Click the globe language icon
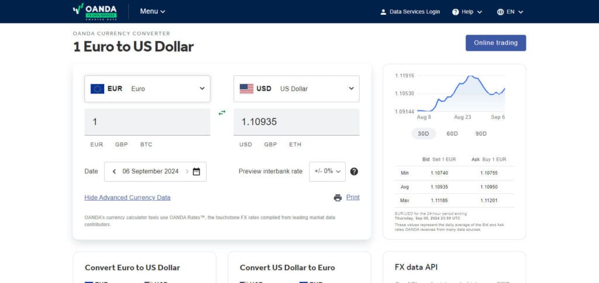Image resolution: width=599 pixels, height=283 pixels. click(500, 12)
